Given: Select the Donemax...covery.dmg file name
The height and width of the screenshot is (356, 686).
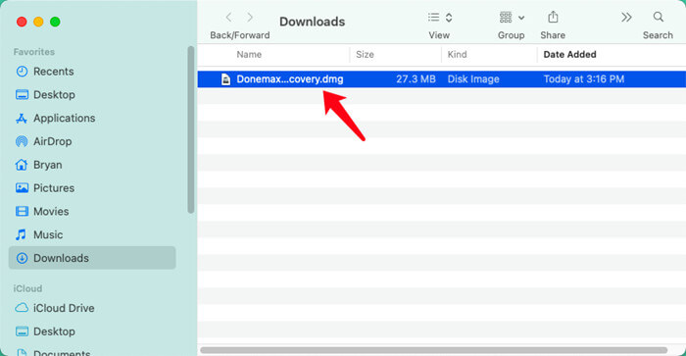Looking at the screenshot, I should pos(290,79).
